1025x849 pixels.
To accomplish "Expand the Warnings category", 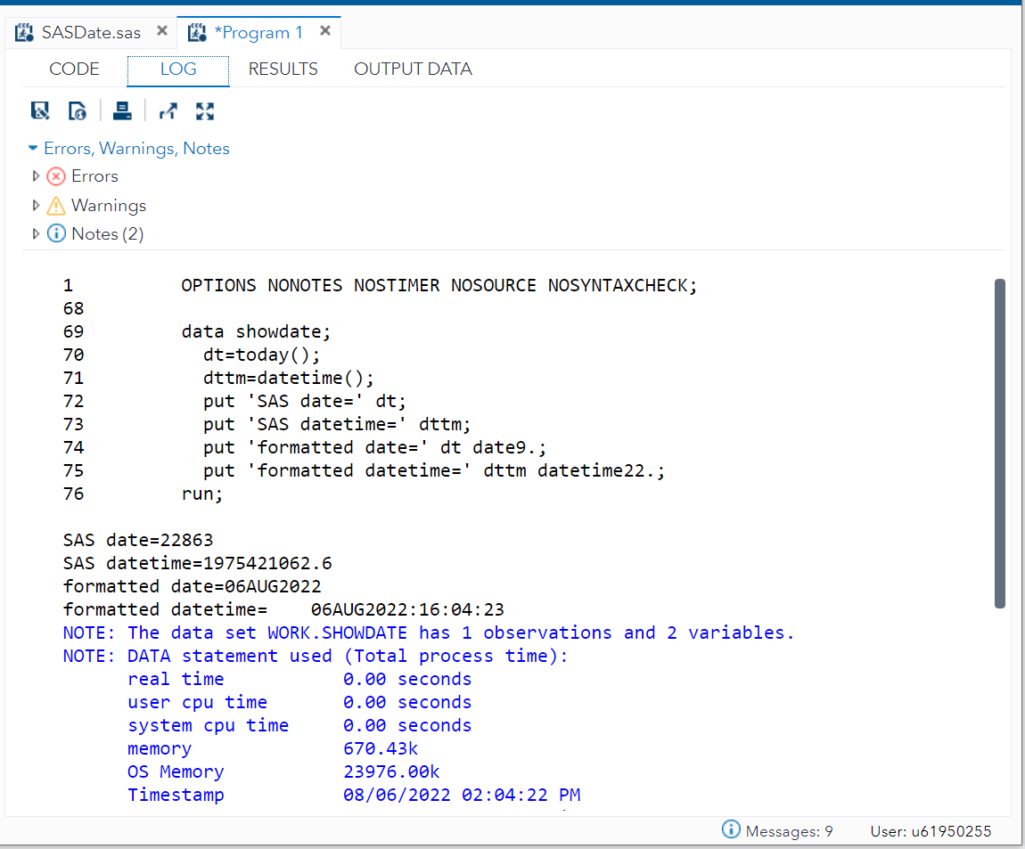I will [36, 205].
